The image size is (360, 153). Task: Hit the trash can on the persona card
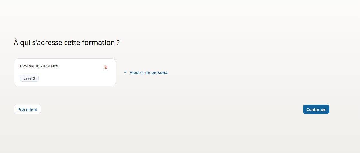coord(106,67)
